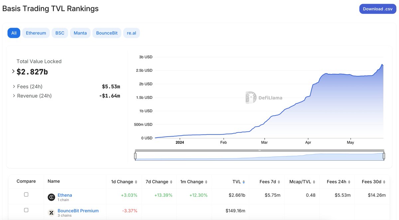Click BounceBit Premium's -3.37% change value
This screenshot has height=220, width=399.
pos(129,211)
